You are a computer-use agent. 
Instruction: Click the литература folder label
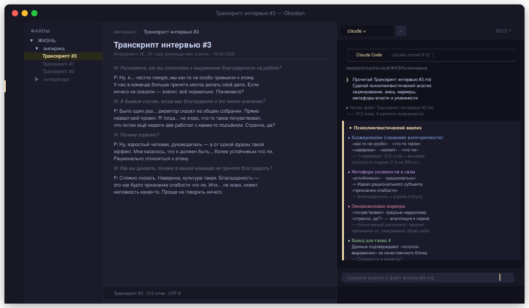tap(56, 79)
